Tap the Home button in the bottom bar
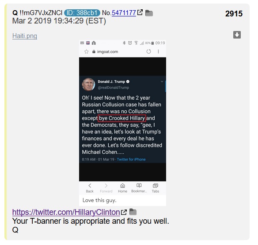 pyautogui.click(x=122, y=188)
